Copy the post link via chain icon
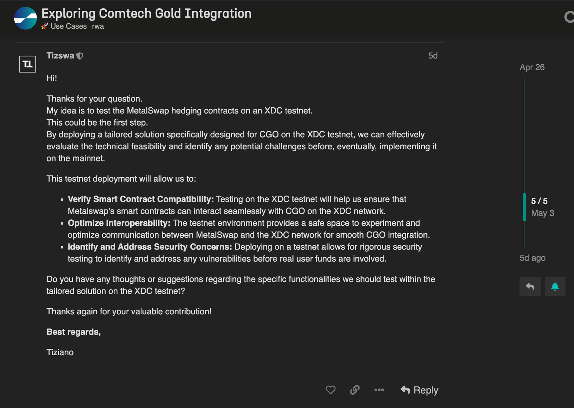This screenshot has height=408, width=574. [355, 390]
